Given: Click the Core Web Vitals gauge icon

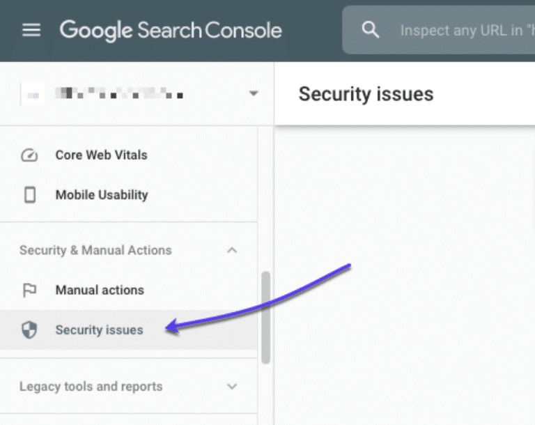Looking at the screenshot, I should pos(29,155).
